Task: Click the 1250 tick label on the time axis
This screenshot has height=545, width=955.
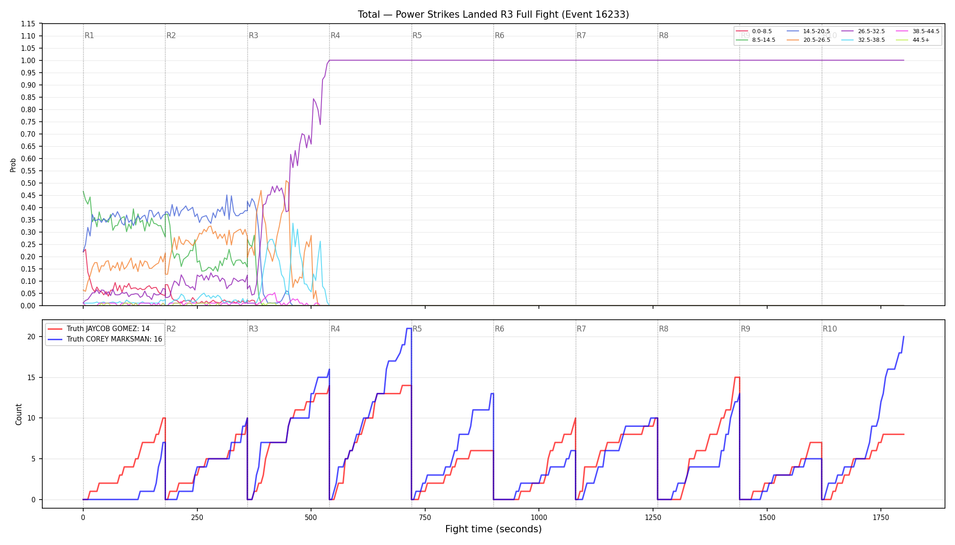Action: click(x=653, y=517)
